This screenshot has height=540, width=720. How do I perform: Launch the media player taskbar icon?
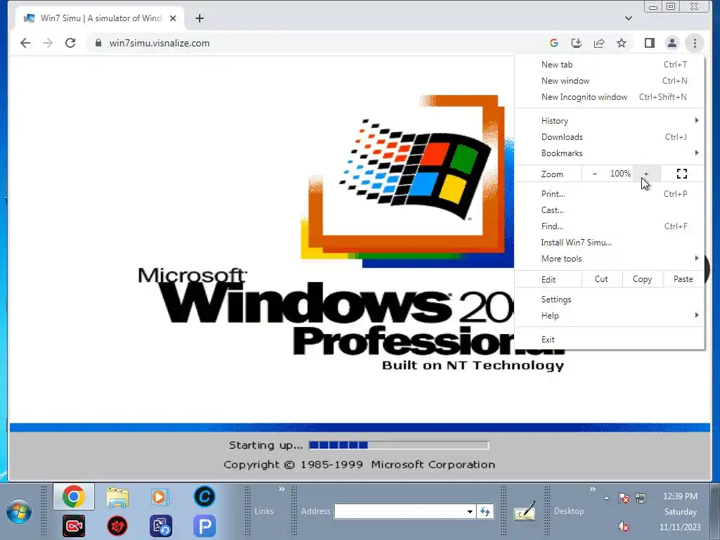[160, 497]
